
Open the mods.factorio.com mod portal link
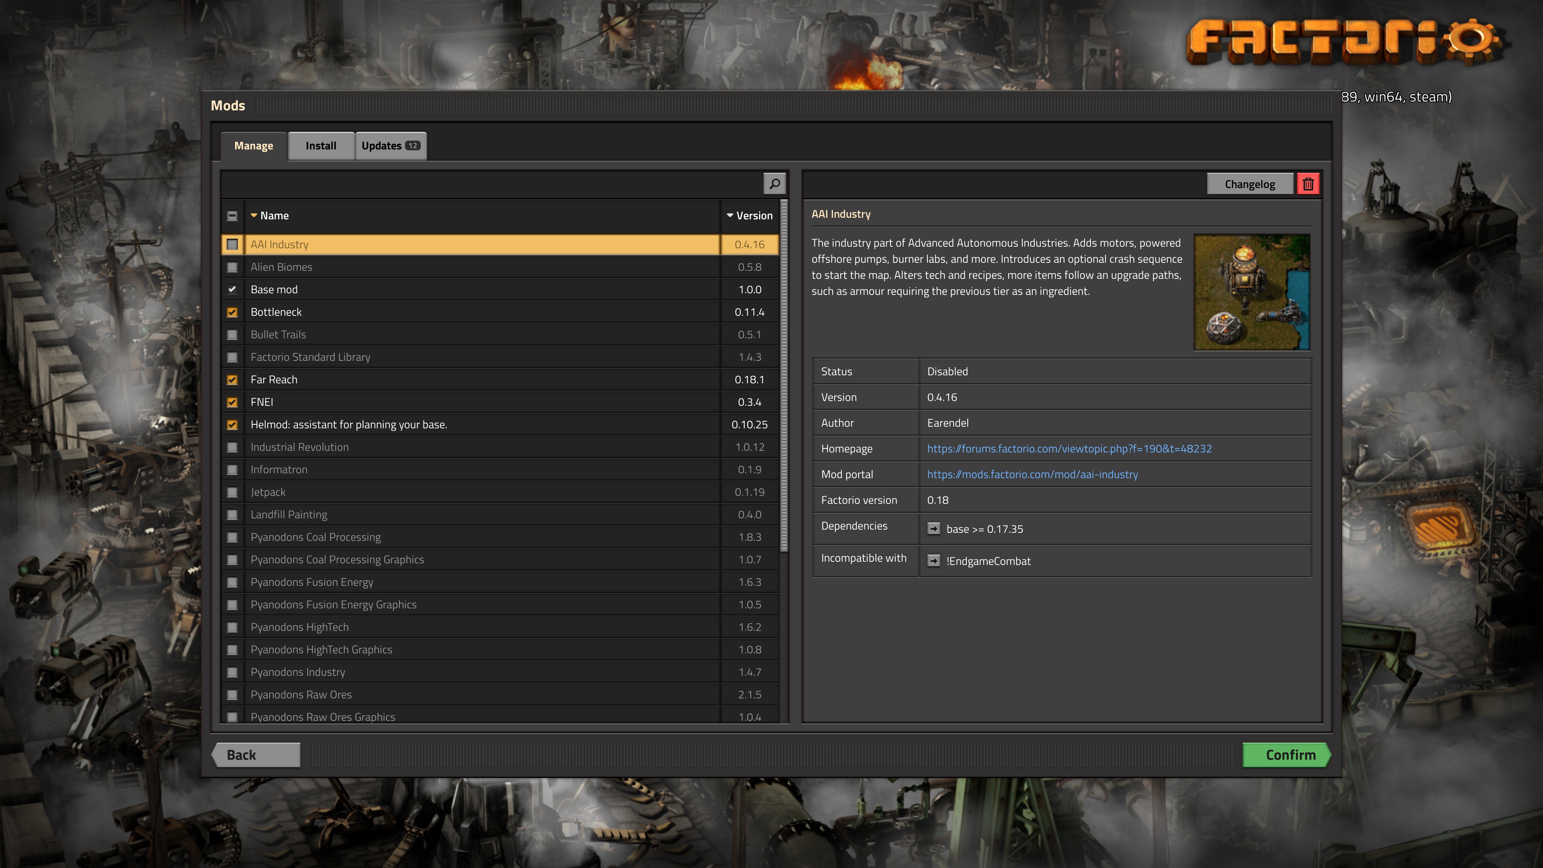1032,475
